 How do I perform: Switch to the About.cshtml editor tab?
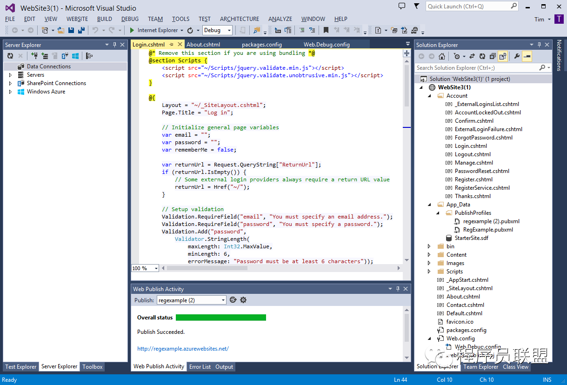tap(203, 45)
